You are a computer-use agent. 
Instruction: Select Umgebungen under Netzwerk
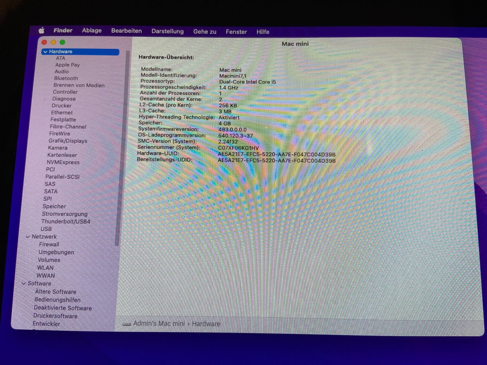click(x=56, y=252)
